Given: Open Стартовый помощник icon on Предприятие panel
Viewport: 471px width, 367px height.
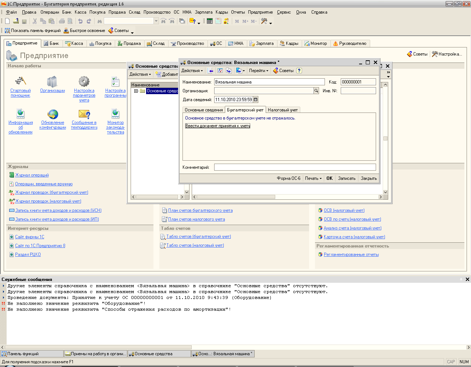Looking at the screenshot, I should click(20, 82).
